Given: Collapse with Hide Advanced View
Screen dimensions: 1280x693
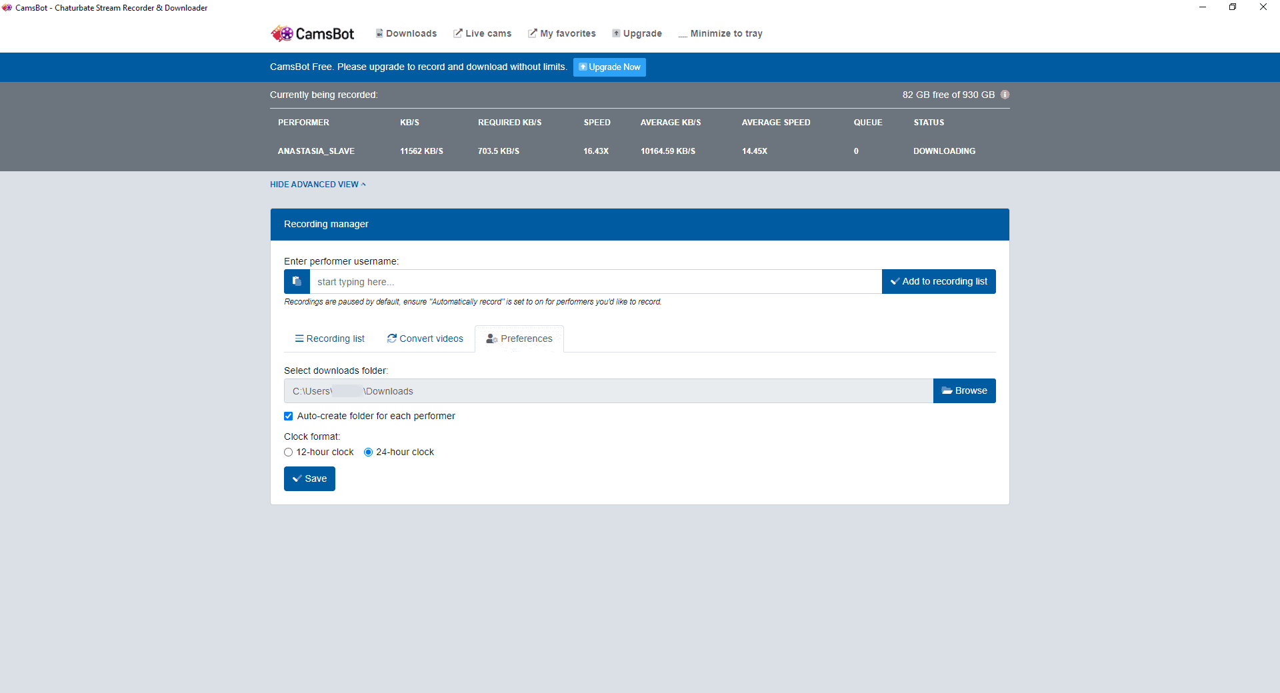Looking at the screenshot, I should tap(318, 185).
